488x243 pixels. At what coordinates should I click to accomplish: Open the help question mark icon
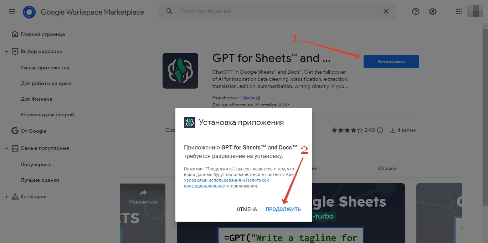(x=416, y=11)
